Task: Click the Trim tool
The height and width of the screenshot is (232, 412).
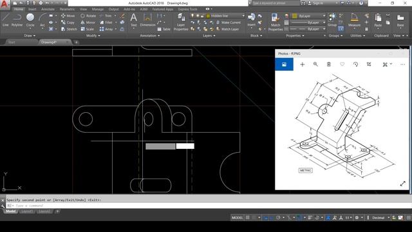Action: click(x=106, y=15)
